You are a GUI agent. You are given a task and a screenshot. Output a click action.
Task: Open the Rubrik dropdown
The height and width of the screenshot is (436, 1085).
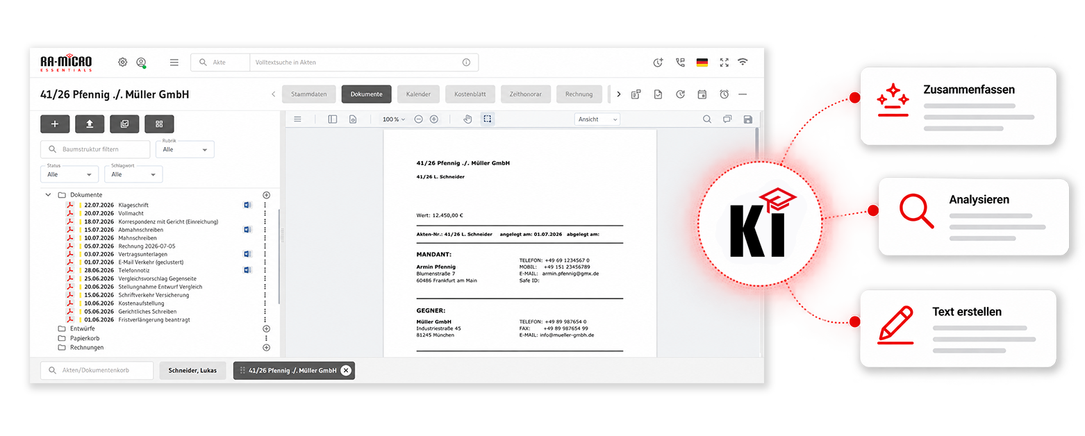[185, 149]
